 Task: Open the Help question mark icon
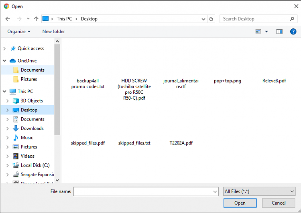293,31
